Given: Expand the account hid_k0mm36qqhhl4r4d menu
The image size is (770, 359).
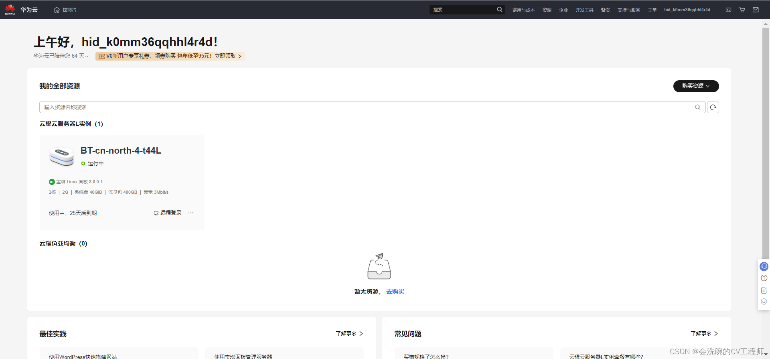Looking at the screenshot, I should pyautogui.click(x=687, y=10).
